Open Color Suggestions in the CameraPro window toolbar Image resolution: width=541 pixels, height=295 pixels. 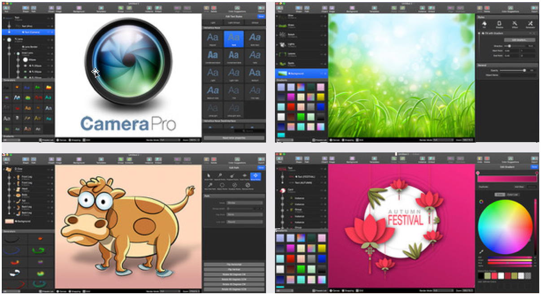pos(237,9)
